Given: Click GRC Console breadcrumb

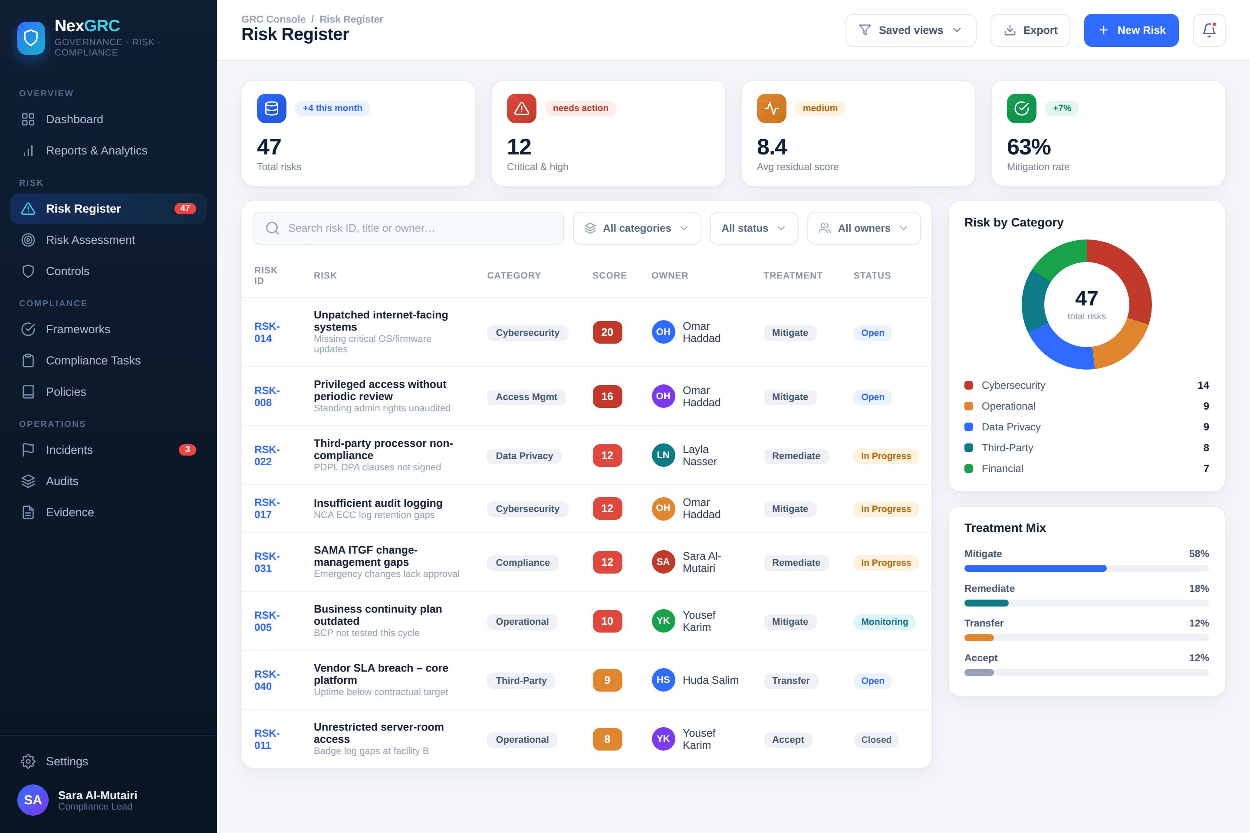Looking at the screenshot, I should [273, 19].
